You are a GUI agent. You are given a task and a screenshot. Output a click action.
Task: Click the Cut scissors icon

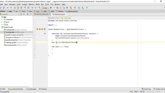click(15, 8)
